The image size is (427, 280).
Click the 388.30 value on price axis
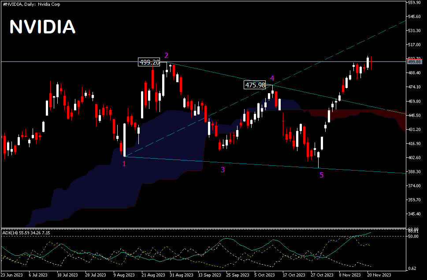416,172
